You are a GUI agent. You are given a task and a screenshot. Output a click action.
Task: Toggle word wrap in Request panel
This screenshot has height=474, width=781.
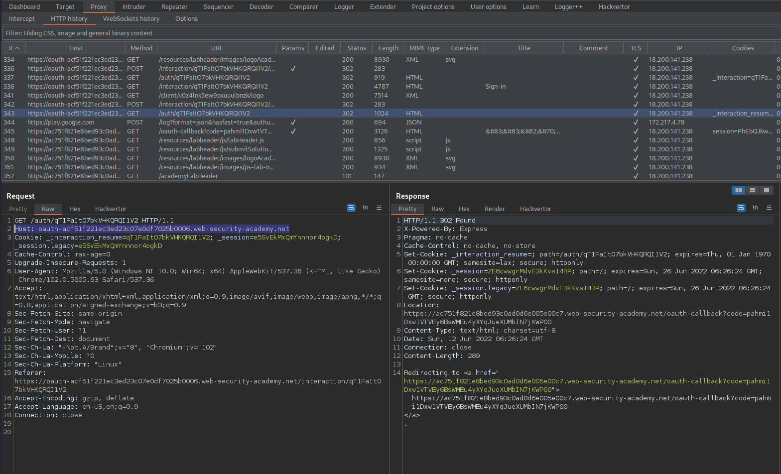click(x=351, y=208)
